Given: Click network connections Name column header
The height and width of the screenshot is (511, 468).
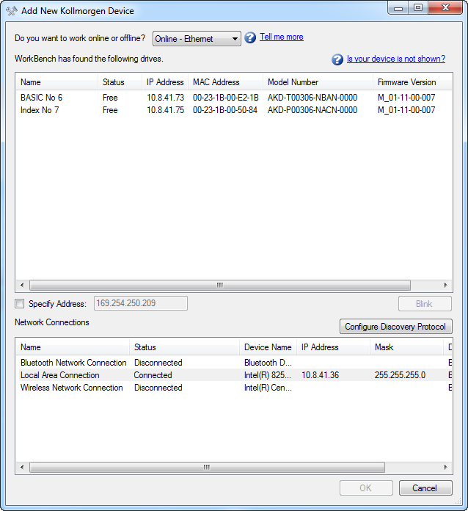Looking at the screenshot, I should pos(73,347).
